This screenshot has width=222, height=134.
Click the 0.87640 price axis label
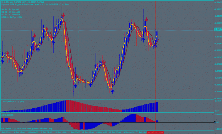[218, 43]
